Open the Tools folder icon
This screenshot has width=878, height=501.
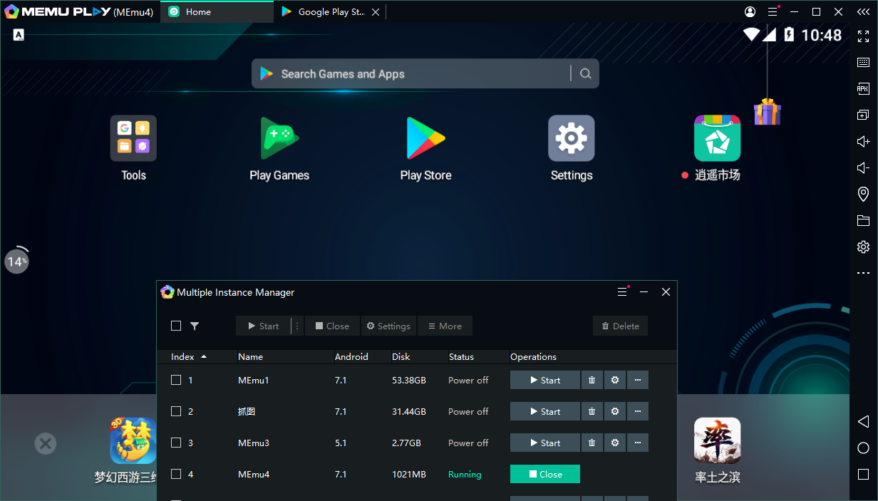pos(133,139)
